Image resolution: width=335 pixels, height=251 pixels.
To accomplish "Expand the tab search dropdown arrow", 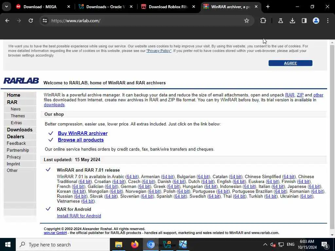I will tap(7, 7).
